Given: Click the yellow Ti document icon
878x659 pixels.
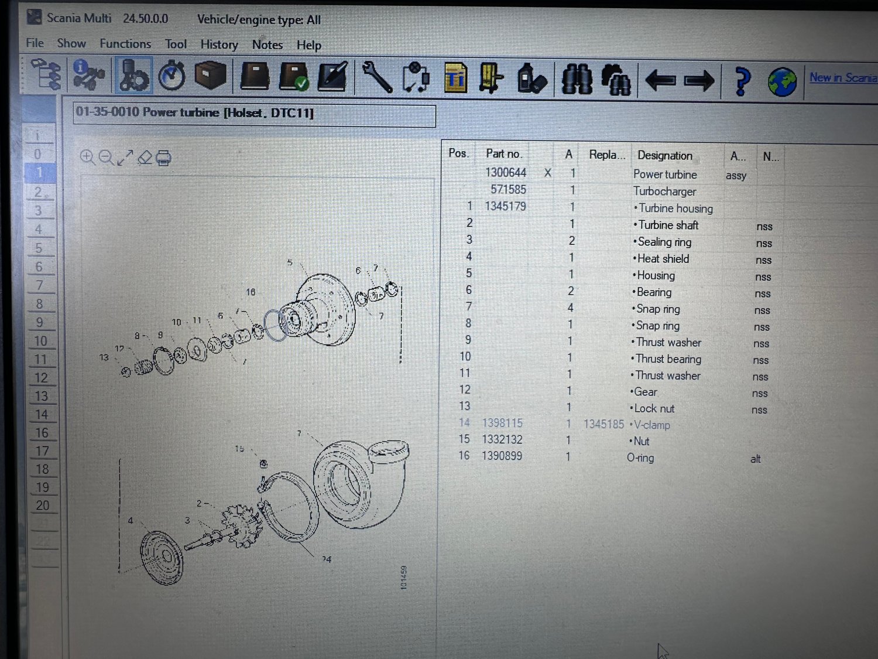Looking at the screenshot, I should pos(455,78).
